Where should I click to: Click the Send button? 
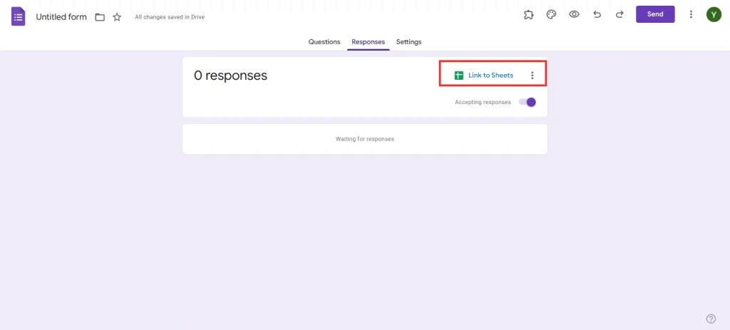point(655,14)
